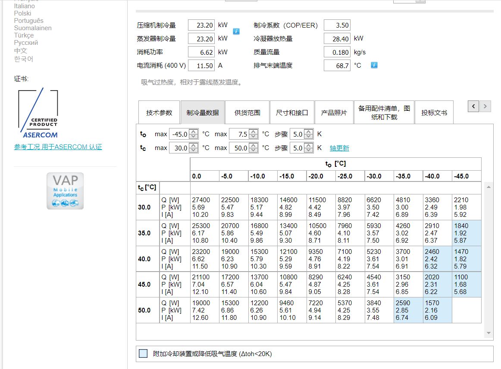Image resolution: width=501 pixels, height=369 pixels.
Task: Click the 冷凝器放热量 field showing 28.40
Action: (337, 39)
